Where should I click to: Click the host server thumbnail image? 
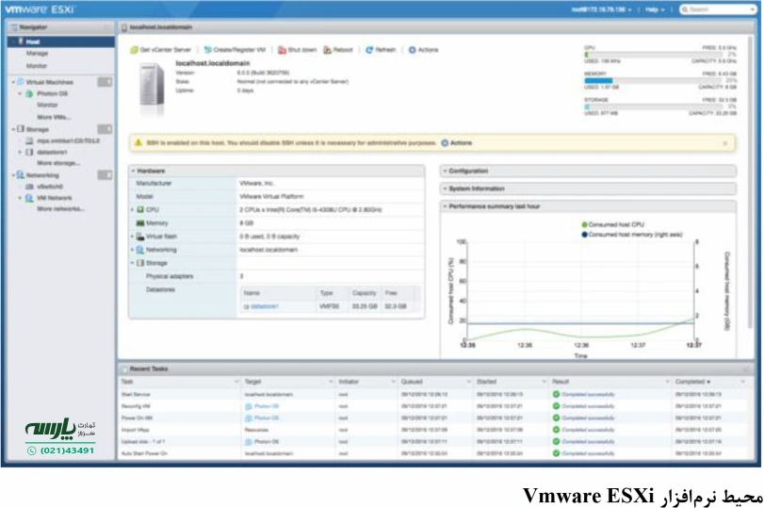point(153,88)
